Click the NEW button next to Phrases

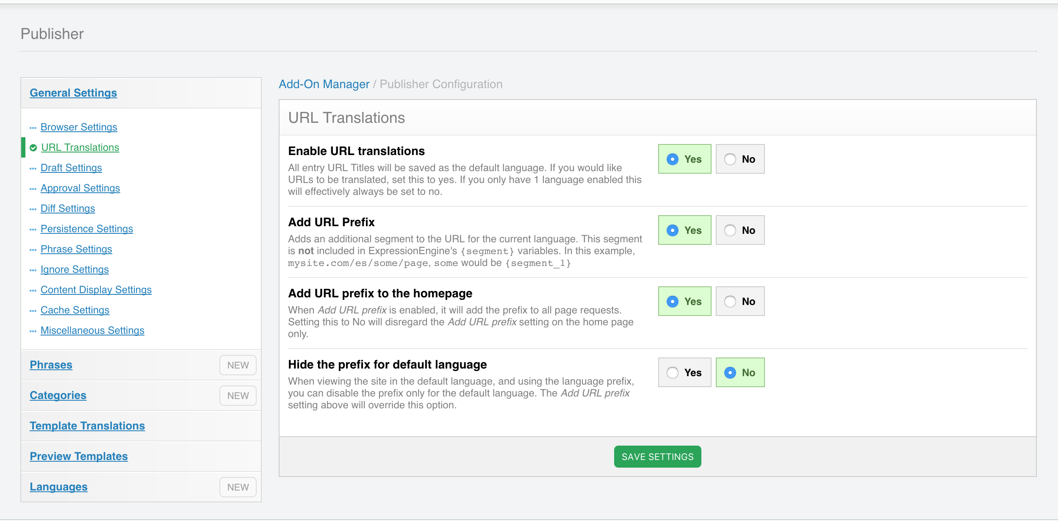pyautogui.click(x=238, y=365)
